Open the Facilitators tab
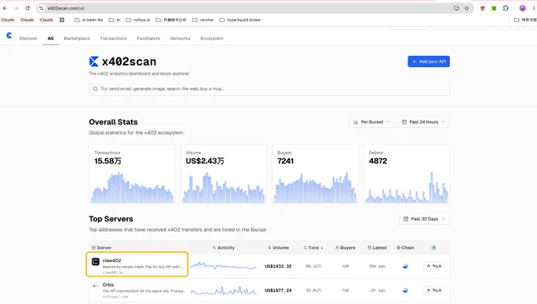 tap(148, 39)
